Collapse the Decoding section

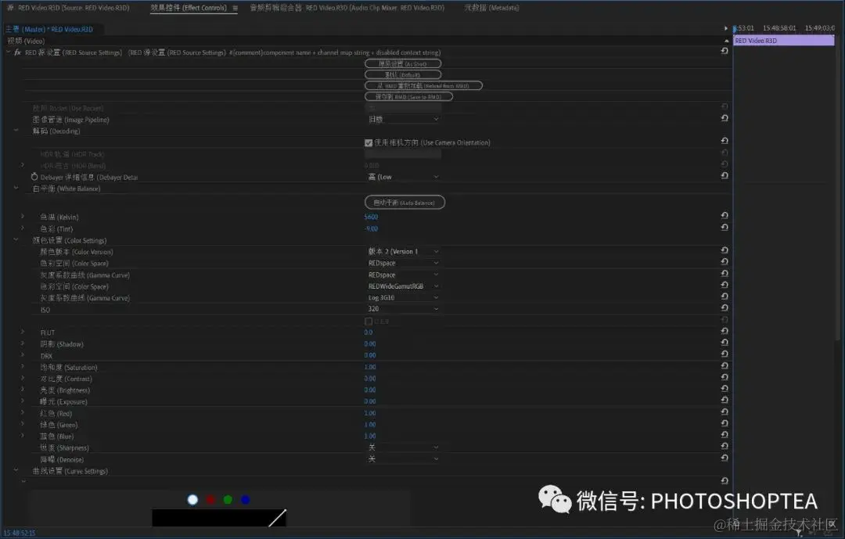point(16,131)
